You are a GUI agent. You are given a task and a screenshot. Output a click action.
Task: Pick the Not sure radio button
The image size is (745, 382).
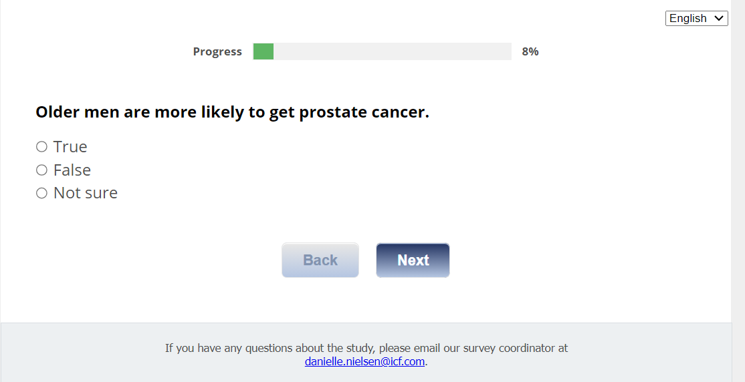coord(41,193)
